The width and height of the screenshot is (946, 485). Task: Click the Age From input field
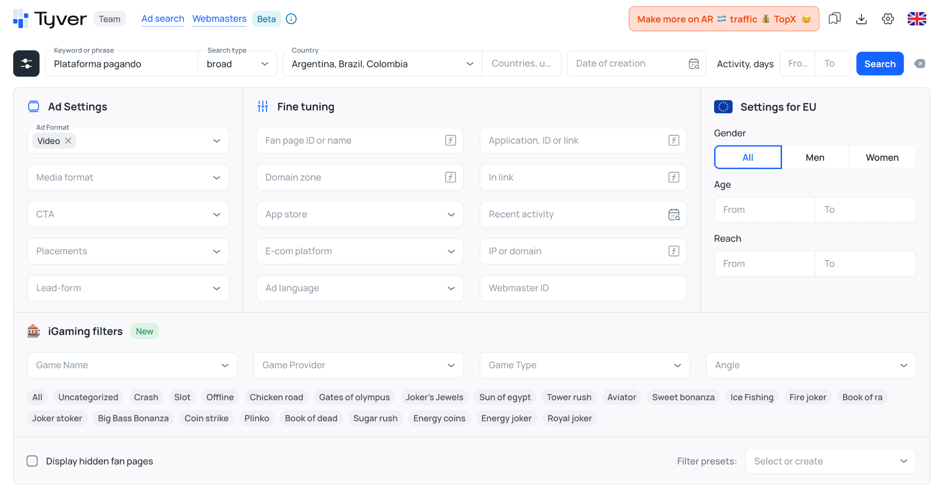[x=764, y=210]
